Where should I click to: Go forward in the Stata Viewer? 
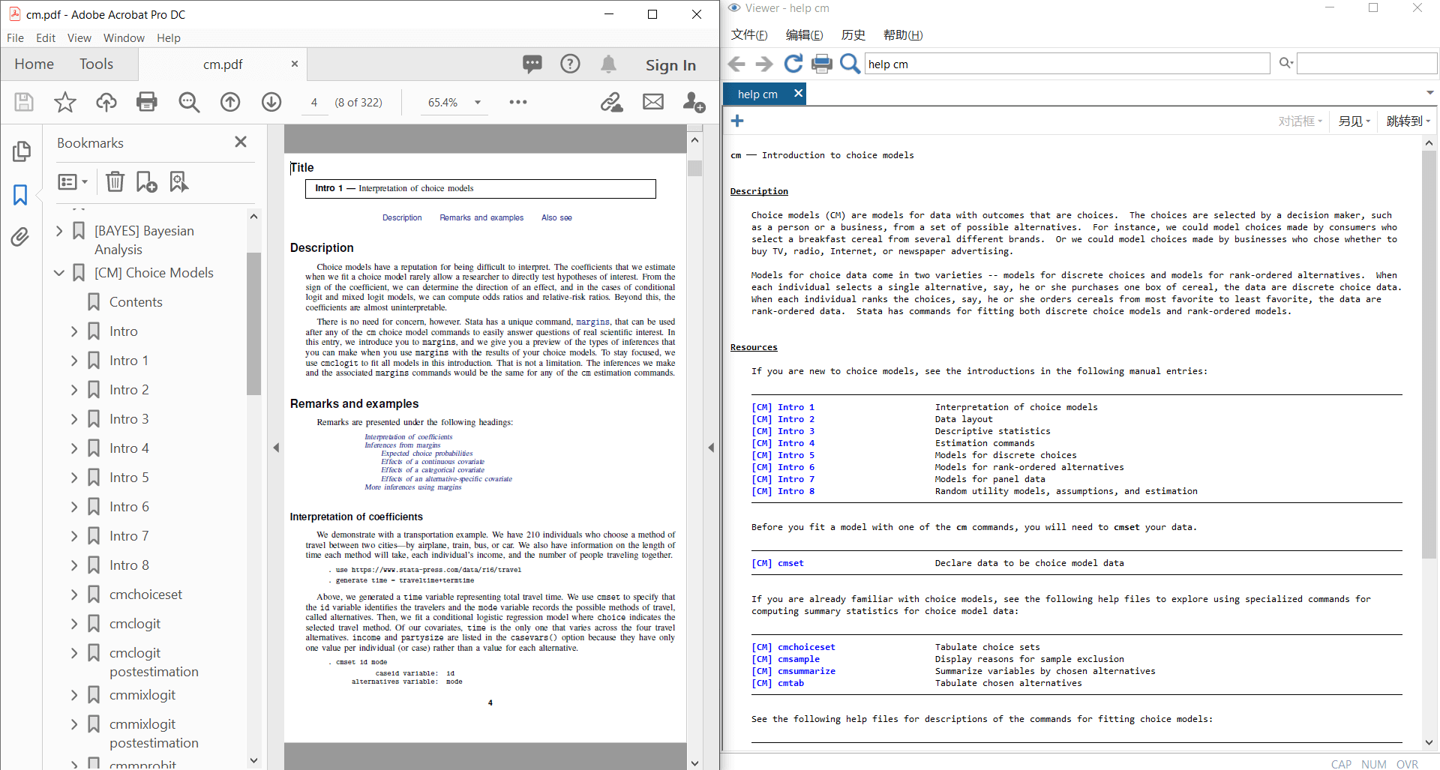click(x=763, y=64)
